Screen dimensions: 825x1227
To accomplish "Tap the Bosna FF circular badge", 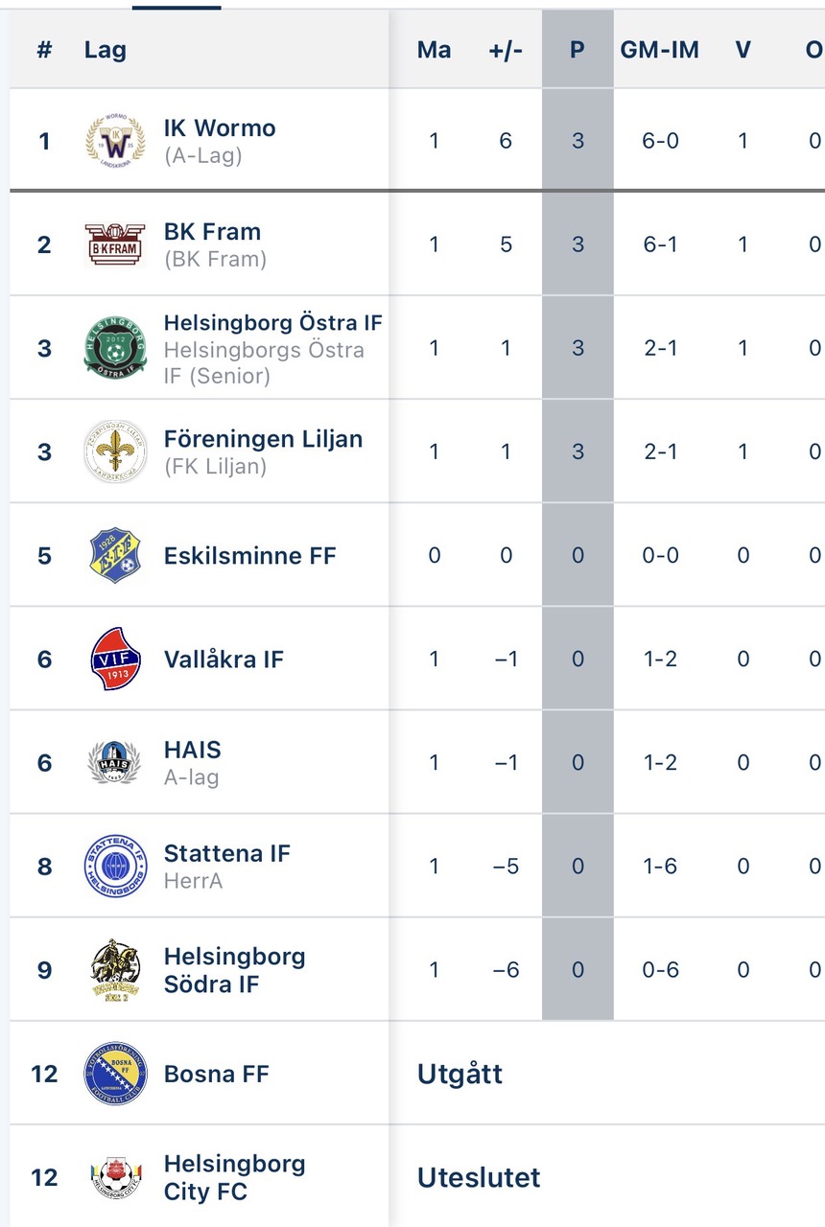I will (115, 1074).
